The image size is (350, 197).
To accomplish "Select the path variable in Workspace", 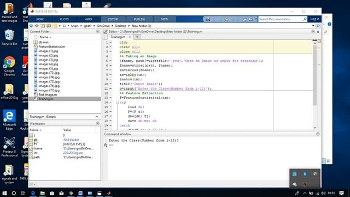I will click(37, 157).
